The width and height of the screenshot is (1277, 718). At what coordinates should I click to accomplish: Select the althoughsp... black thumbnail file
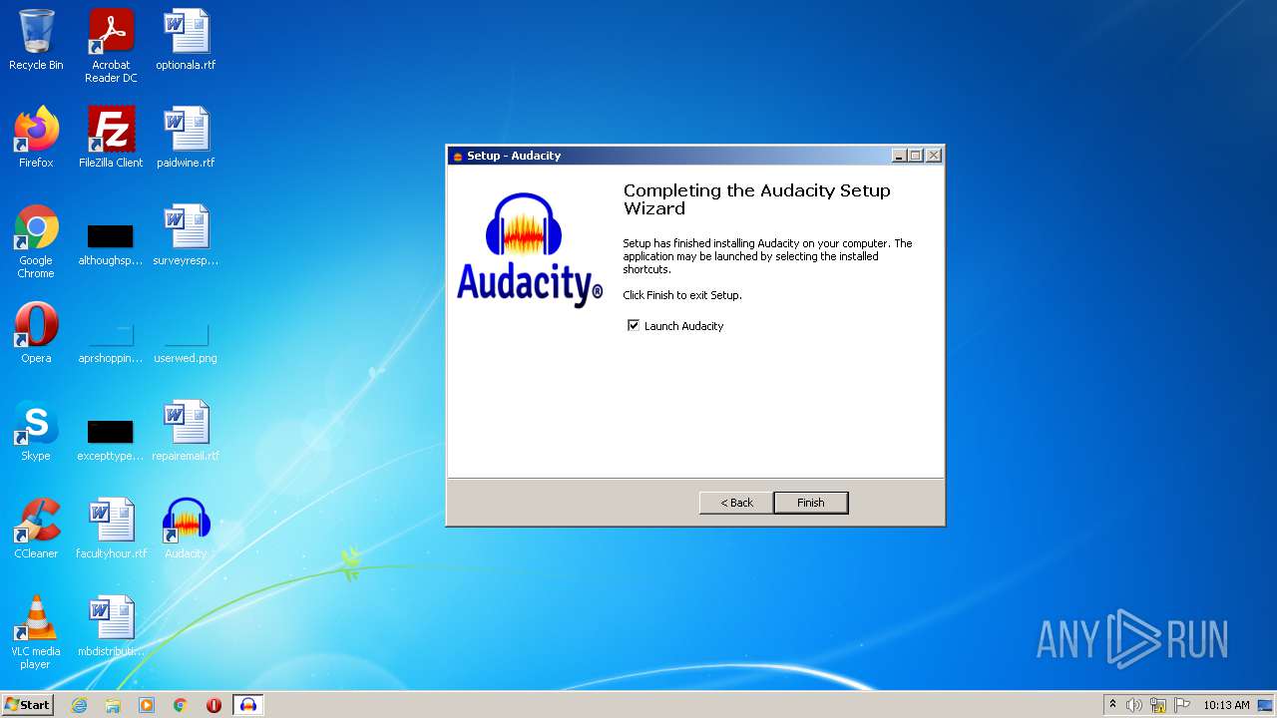coord(111,242)
